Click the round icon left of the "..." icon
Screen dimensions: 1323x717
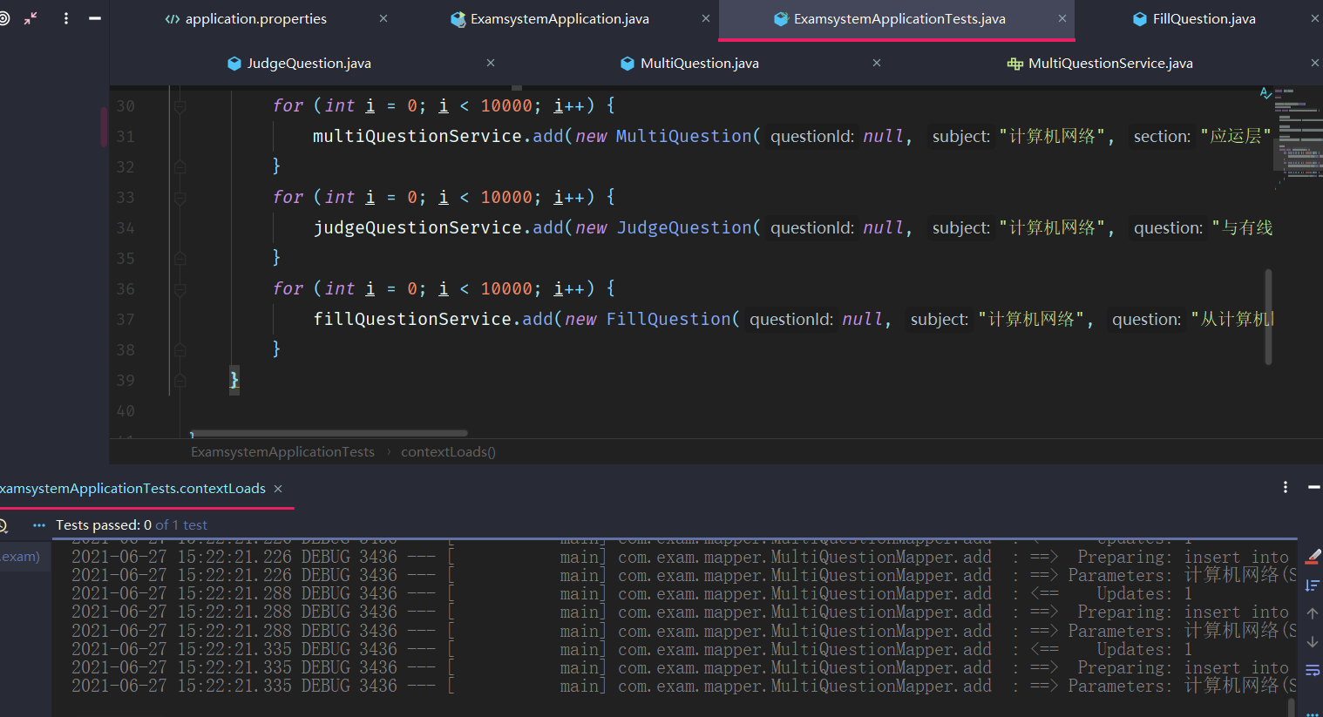click(x=3, y=525)
